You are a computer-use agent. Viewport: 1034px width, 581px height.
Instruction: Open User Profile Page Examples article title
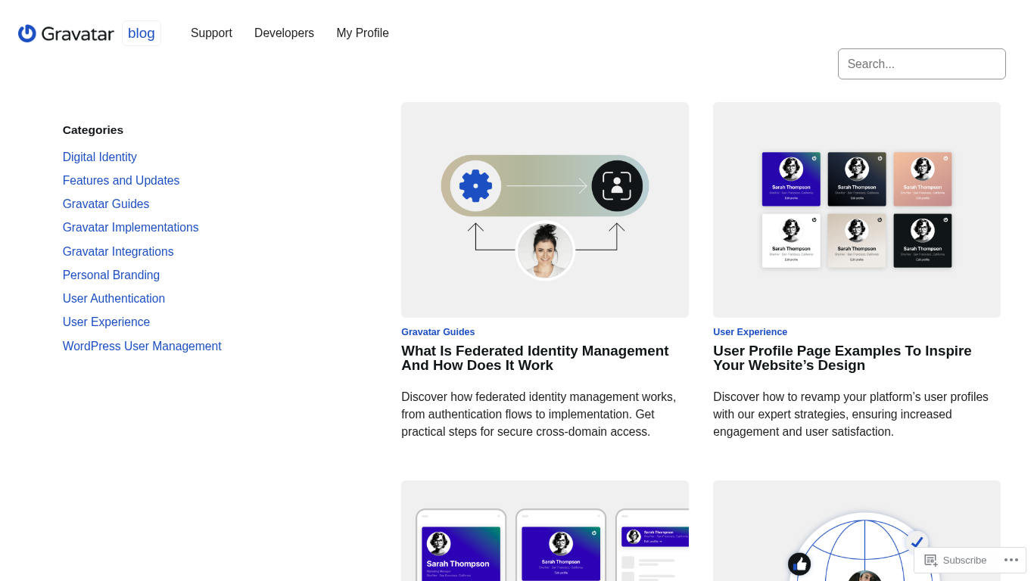(842, 359)
